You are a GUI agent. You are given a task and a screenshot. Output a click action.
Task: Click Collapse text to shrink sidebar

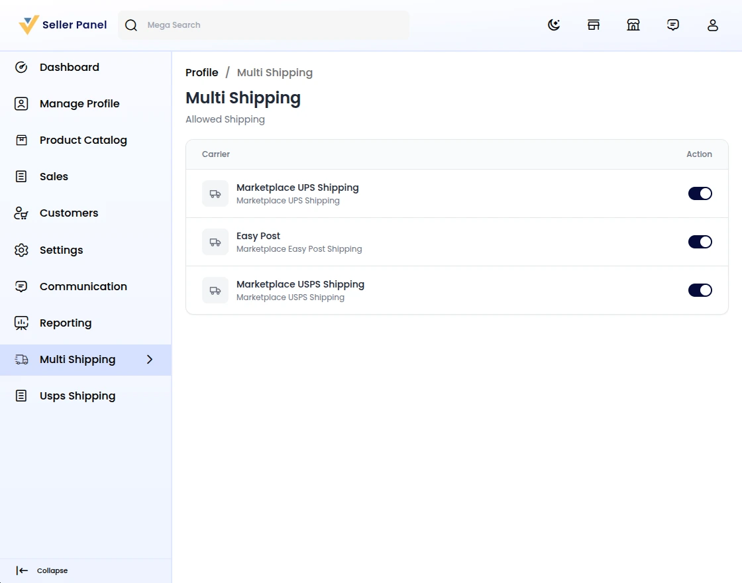click(x=52, y=570)
